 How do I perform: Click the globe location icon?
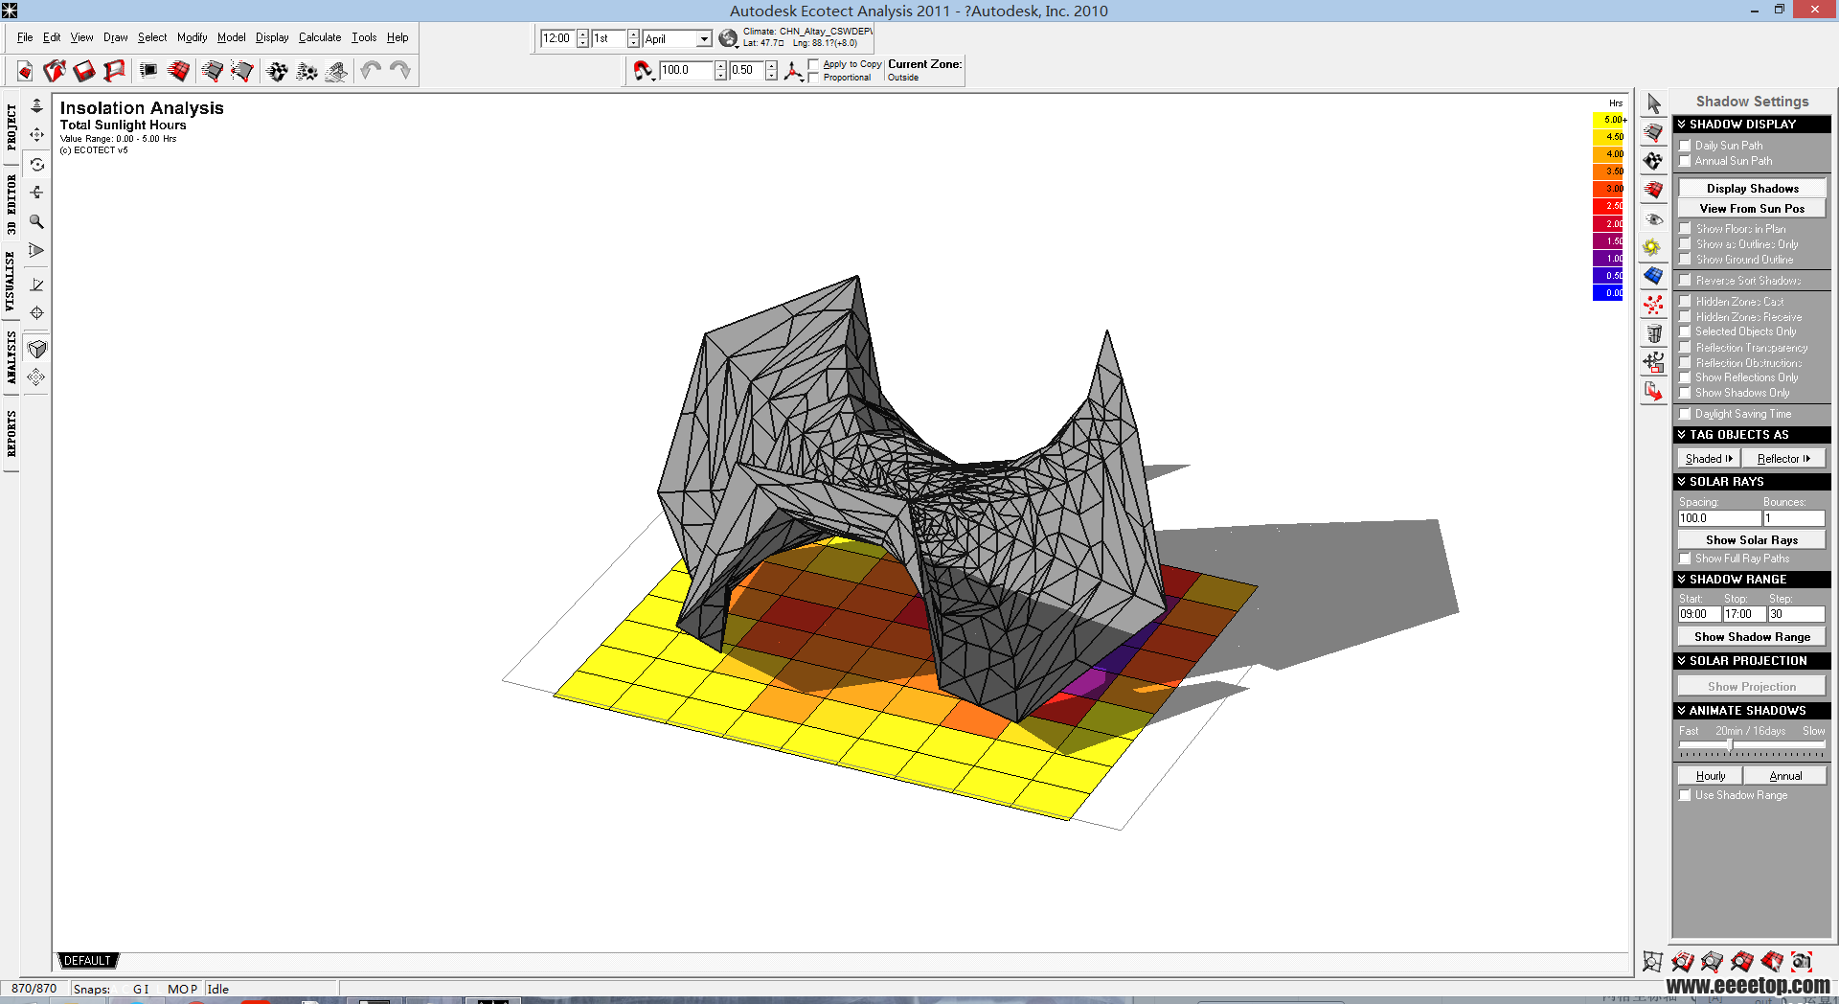point(728,38)
